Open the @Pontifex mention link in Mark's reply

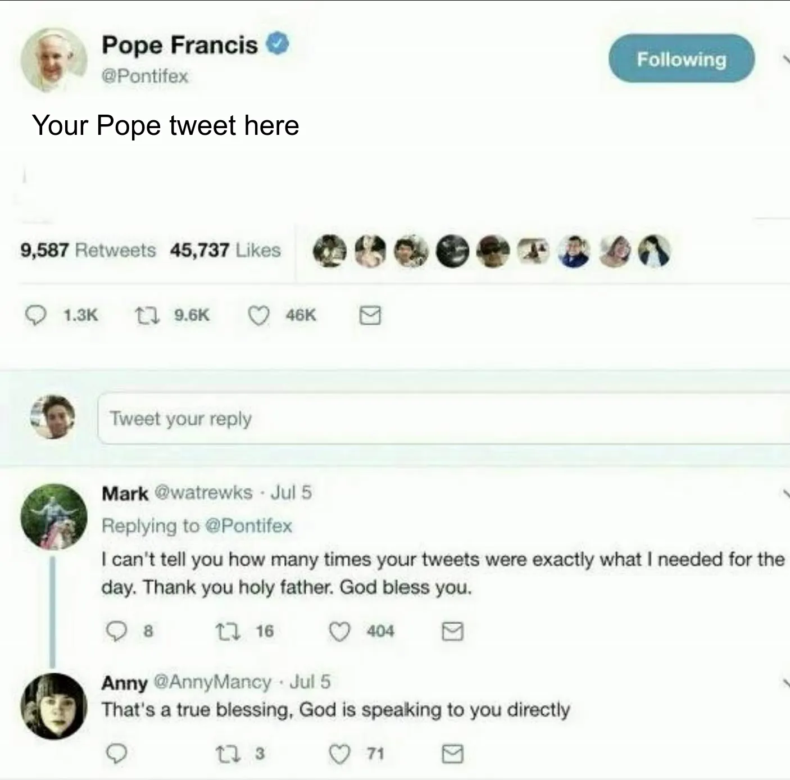(249, 526)
